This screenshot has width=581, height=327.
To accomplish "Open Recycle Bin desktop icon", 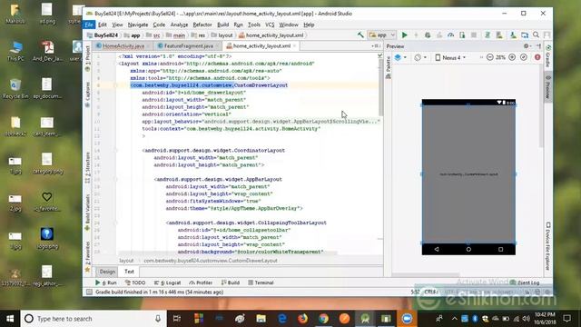I will coord(15,89).
